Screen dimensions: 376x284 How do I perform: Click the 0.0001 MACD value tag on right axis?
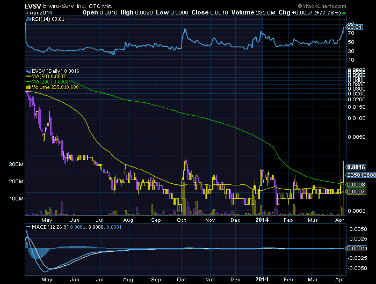tap(356, 248)
